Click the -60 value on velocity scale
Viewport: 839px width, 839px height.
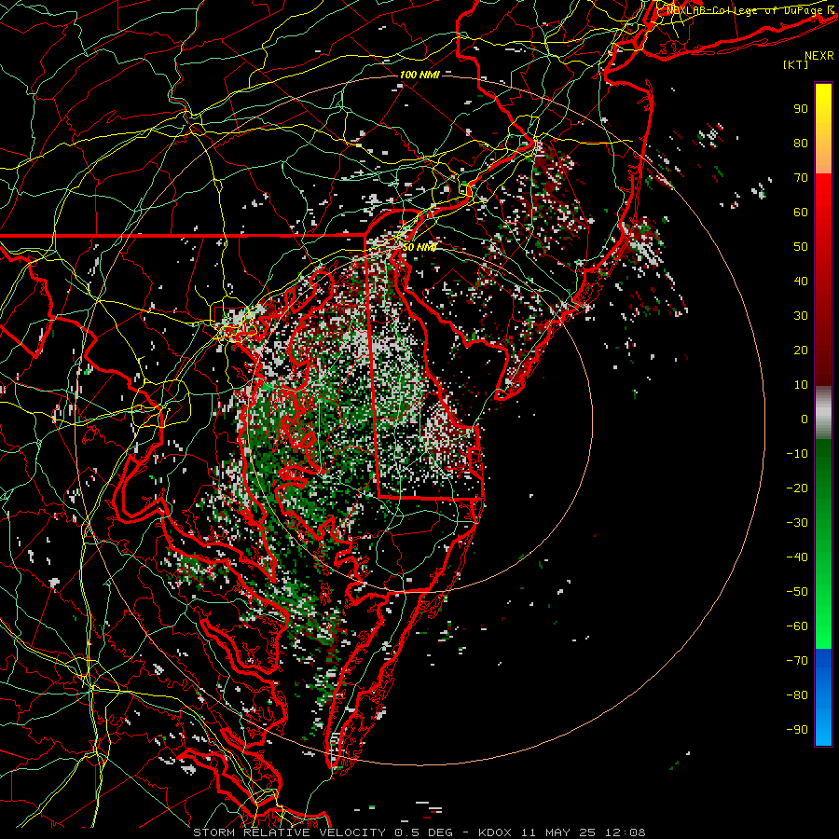point(797,626)
